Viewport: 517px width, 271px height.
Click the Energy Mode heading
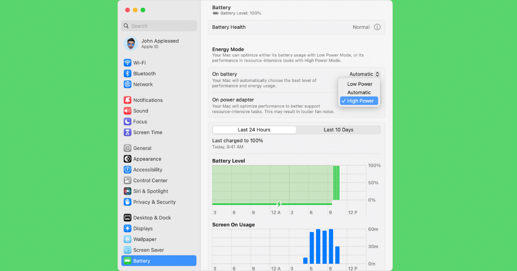click(228, 49)
